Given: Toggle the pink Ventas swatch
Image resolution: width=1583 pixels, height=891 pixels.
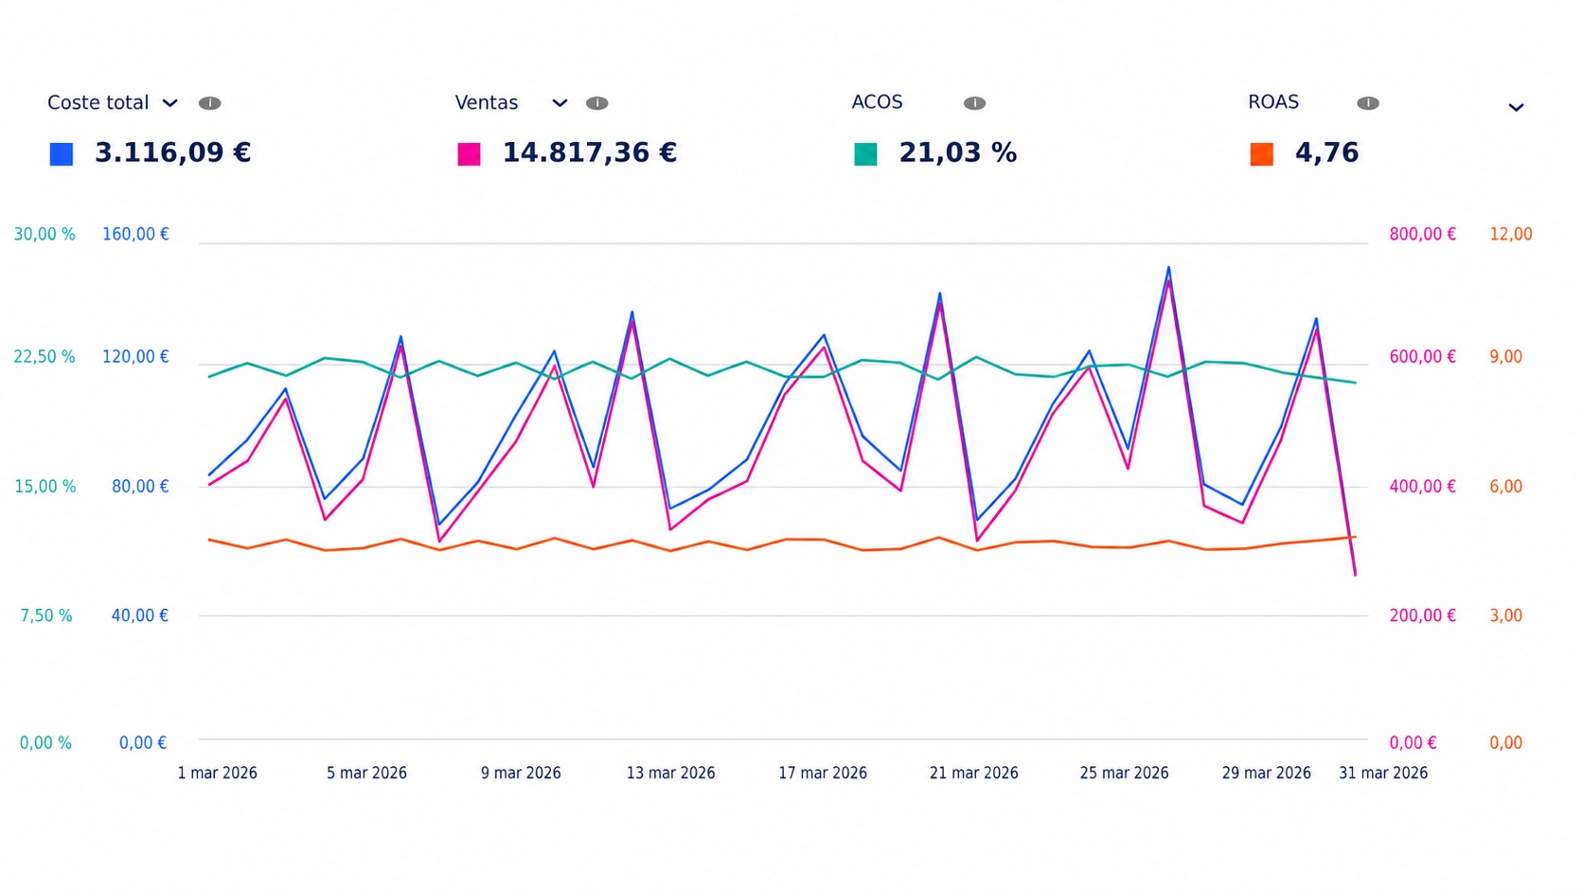Looking at the screenshot, I should (469, 154).
